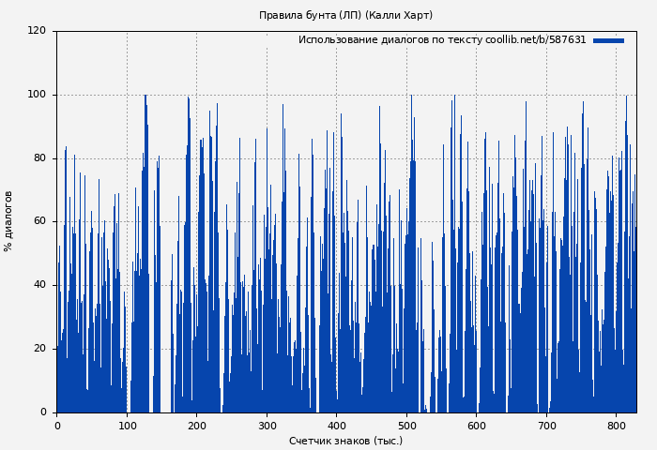
Task: Click the y-axis tick label 20
Action: coord(39,349)
